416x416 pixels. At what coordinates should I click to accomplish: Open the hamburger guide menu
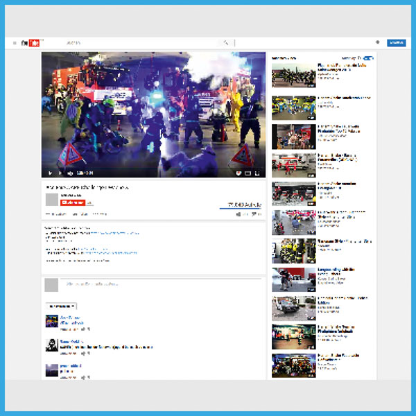[14, 43]
